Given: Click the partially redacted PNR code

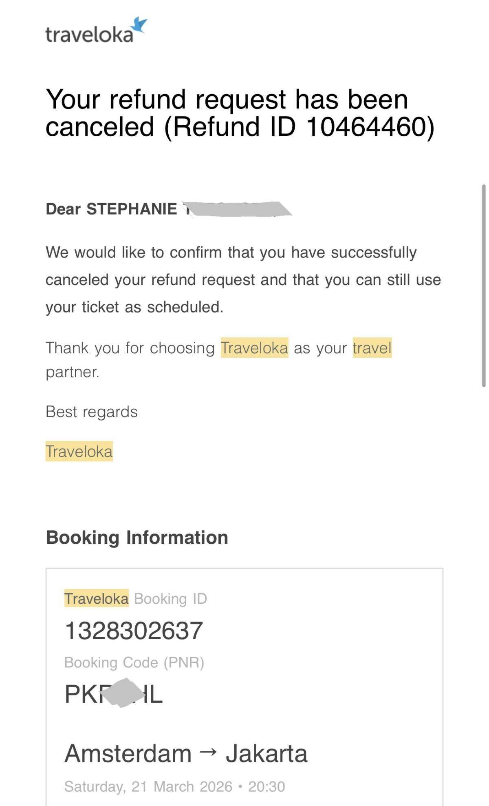Looking at the screenshot, I should tap(114, 694).
